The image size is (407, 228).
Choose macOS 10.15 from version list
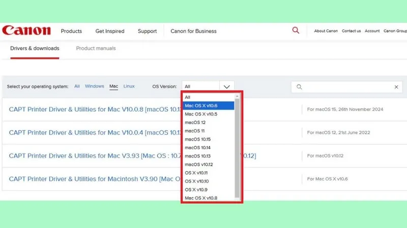point(197,139)
